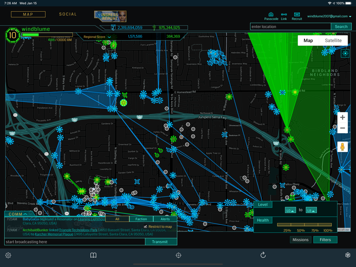Select the Alerts comm tab
Viewport: 356px width, 267px height.
165,219
